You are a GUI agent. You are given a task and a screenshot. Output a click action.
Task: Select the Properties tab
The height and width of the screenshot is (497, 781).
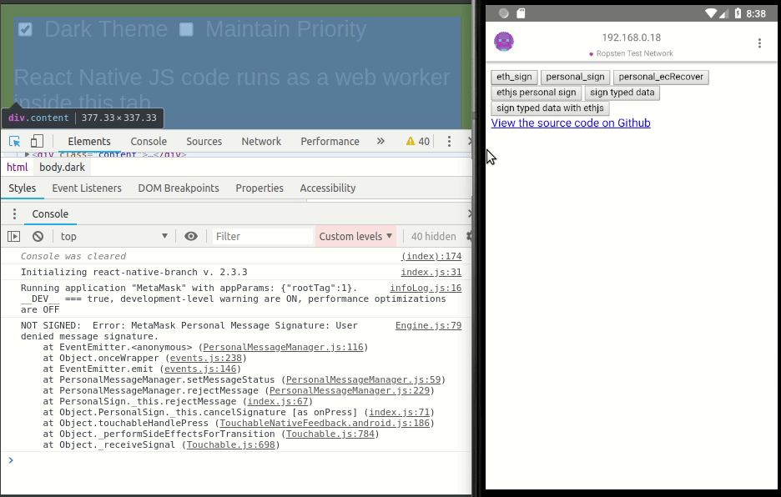pyautogui.click(x=259, y=188)
